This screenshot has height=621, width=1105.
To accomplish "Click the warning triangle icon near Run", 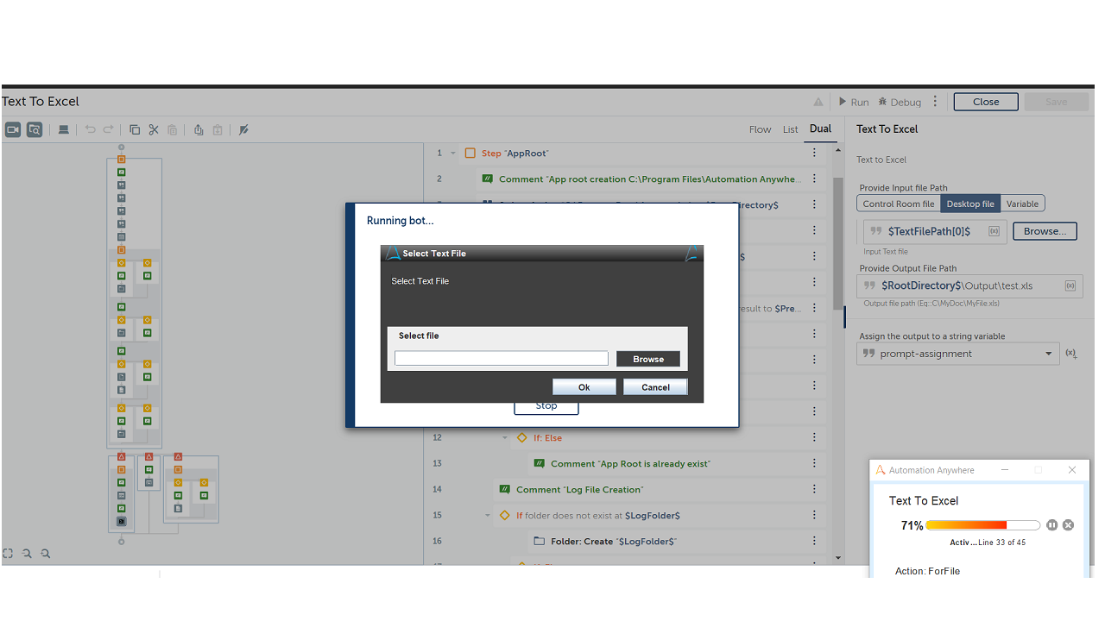I will coord(818,102).
